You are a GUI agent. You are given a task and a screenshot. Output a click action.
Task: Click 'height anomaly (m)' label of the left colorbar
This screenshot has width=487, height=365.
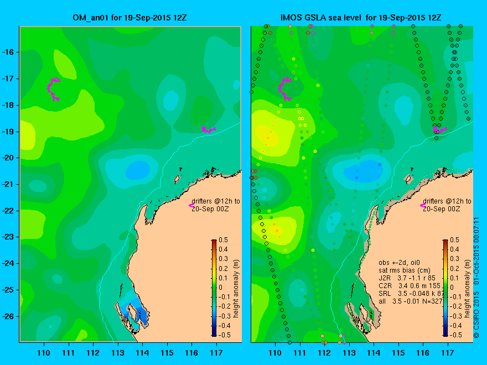pyautogui.click(x=236, y=289)
